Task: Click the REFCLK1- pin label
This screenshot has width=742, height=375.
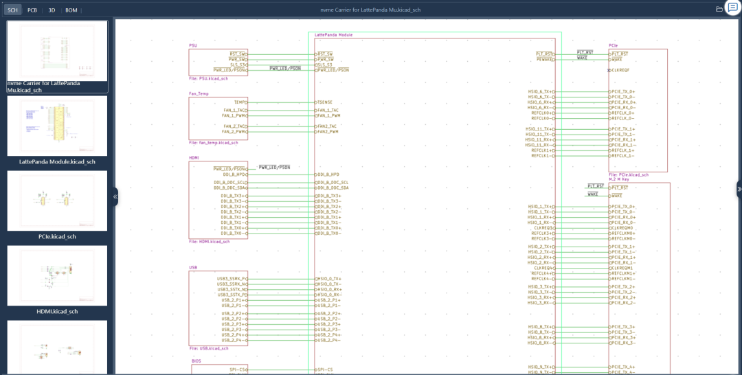Action: point(543,156)
